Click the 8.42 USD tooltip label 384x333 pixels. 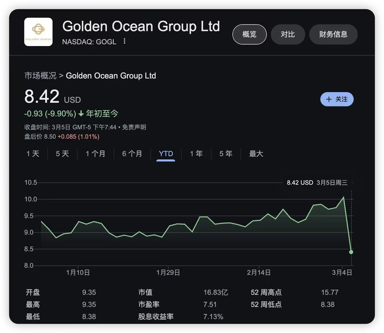pos(300,183)
